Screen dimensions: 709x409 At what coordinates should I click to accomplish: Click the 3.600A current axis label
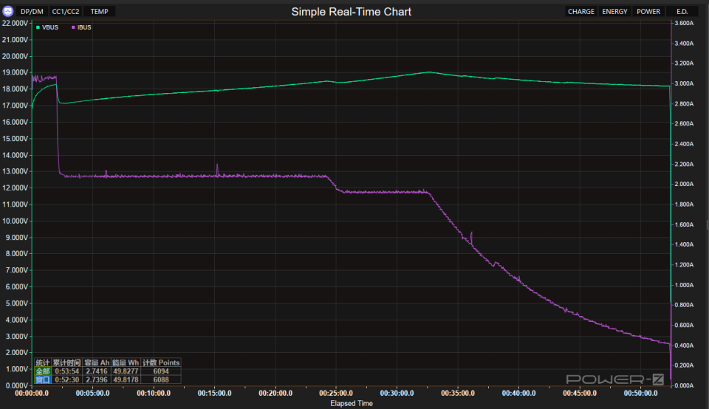coord(684,23)
